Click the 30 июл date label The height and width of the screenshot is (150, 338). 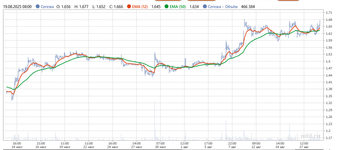tap(160, 147)
